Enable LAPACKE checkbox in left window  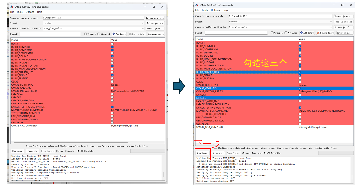[112, 97]
